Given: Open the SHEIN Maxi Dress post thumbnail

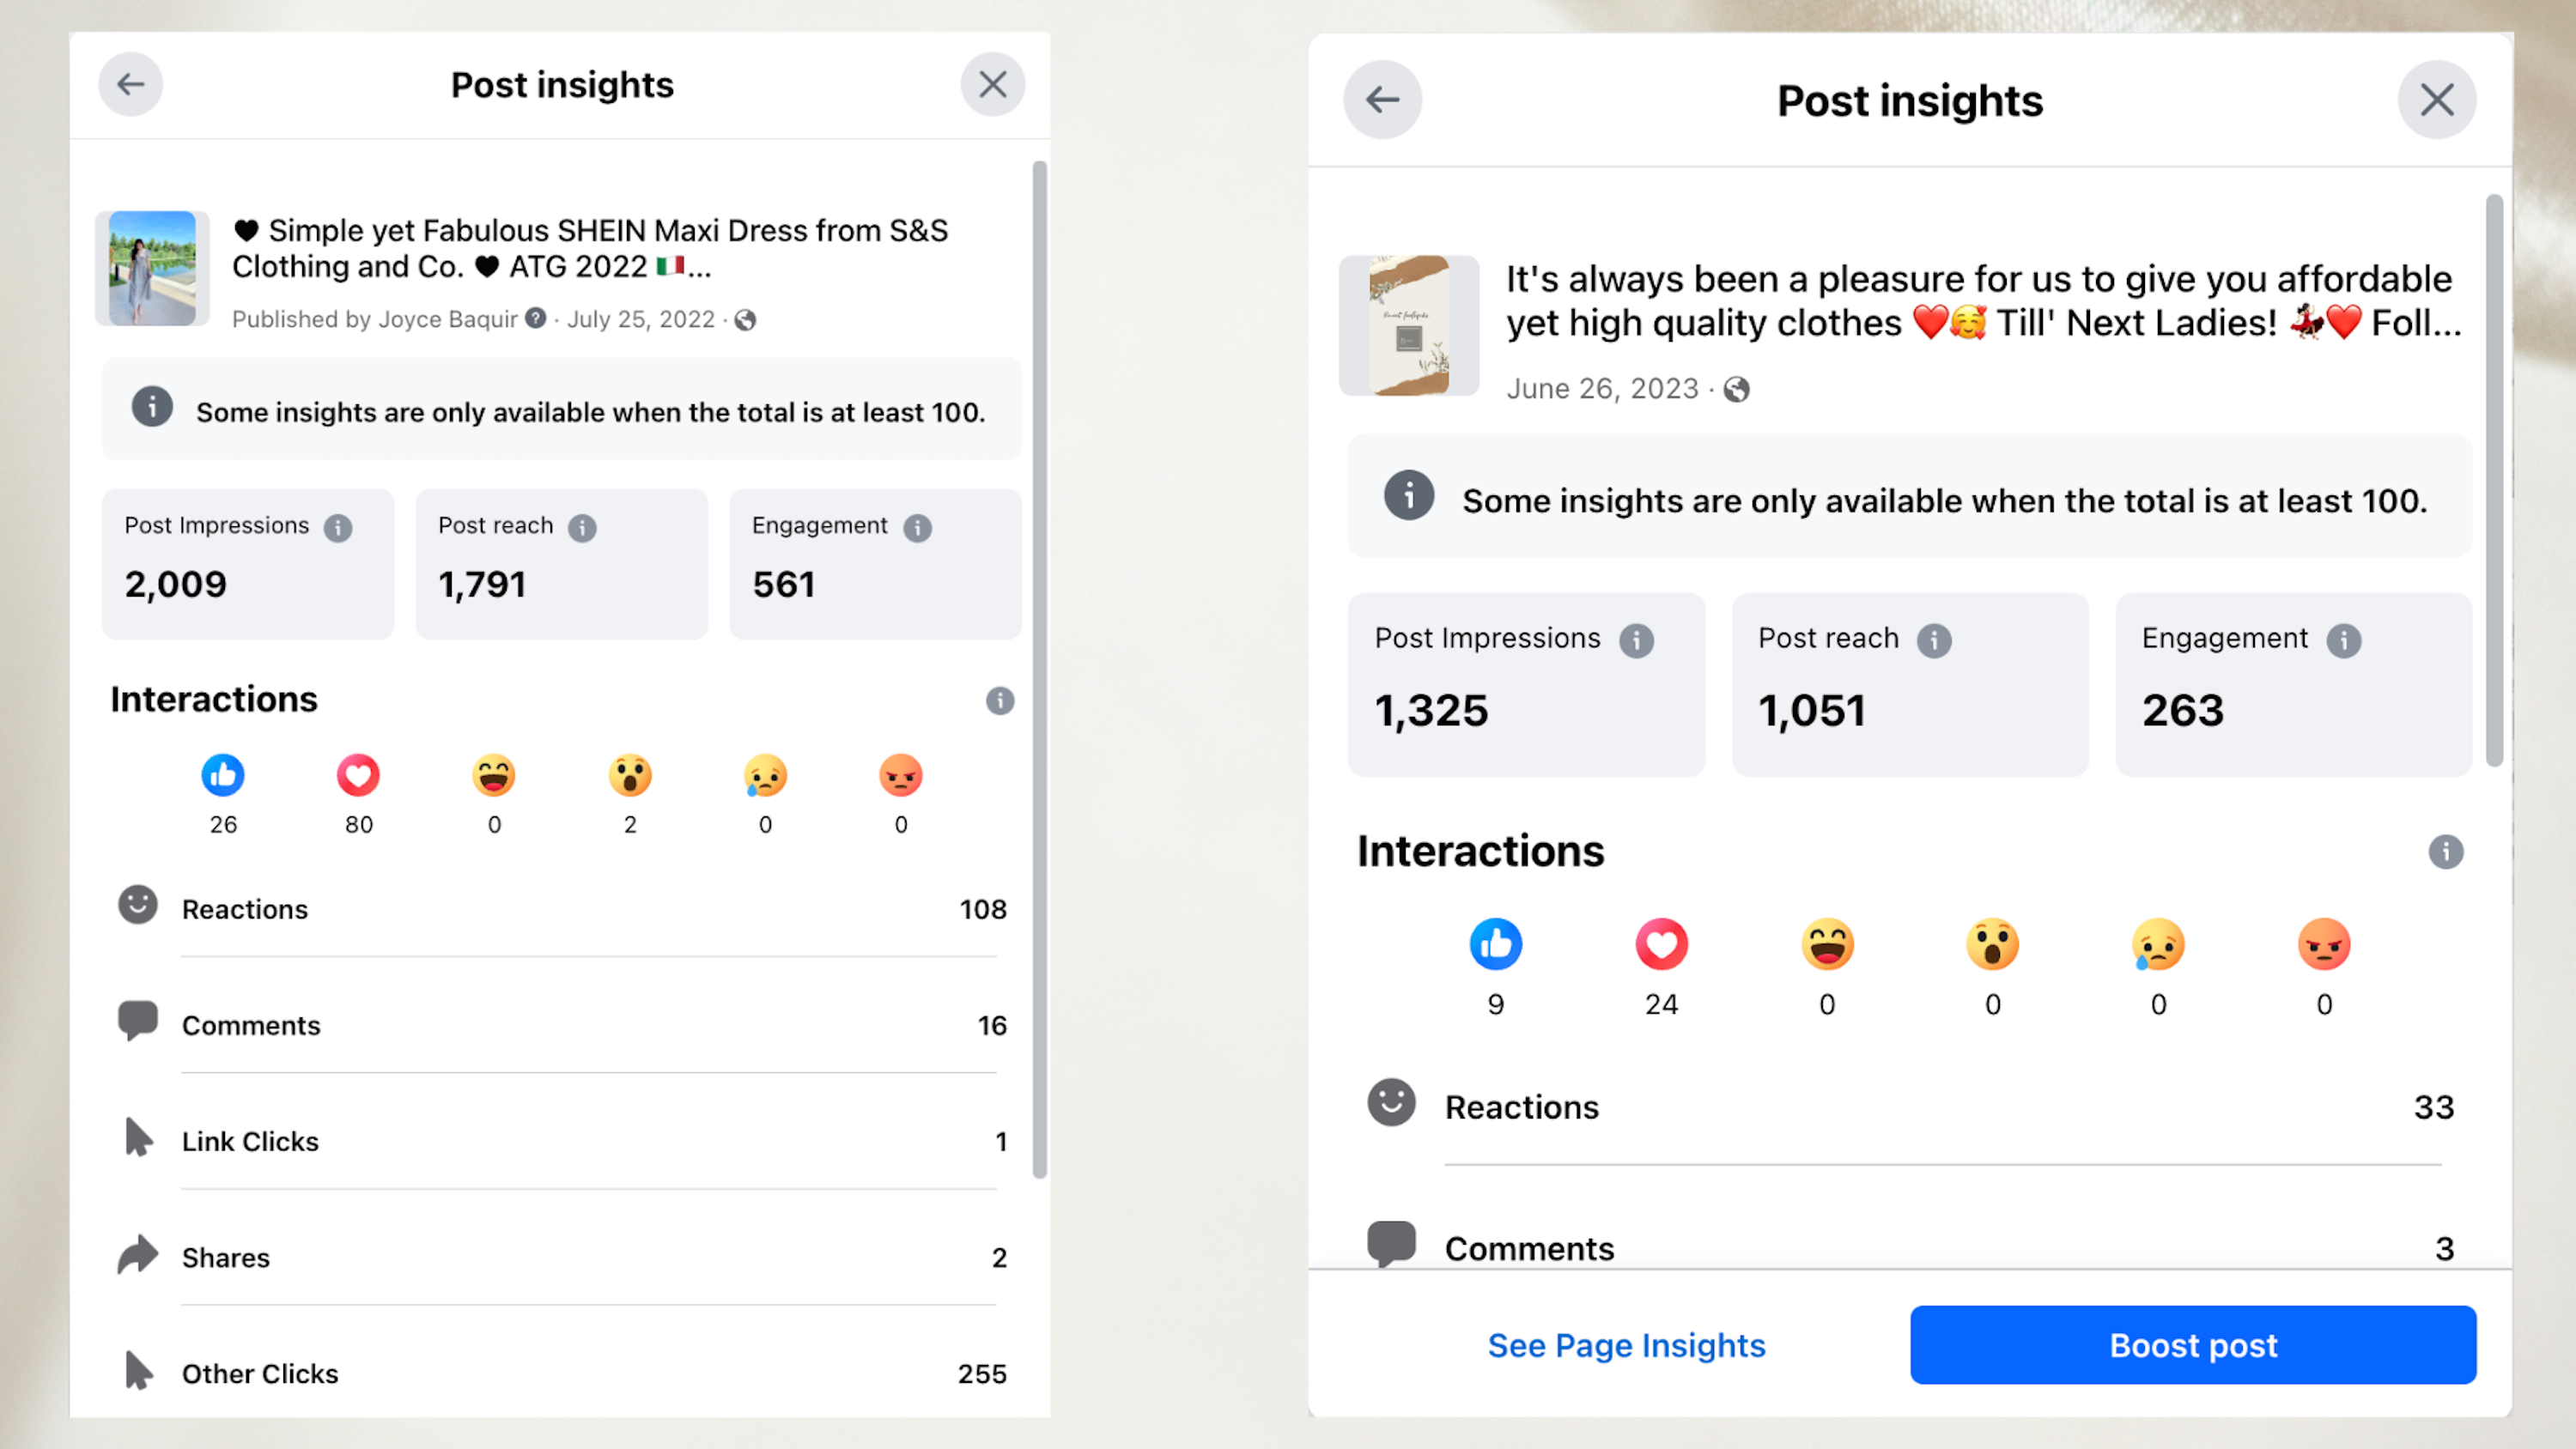Looking at the screenshot, I should (x=152, y=268).
